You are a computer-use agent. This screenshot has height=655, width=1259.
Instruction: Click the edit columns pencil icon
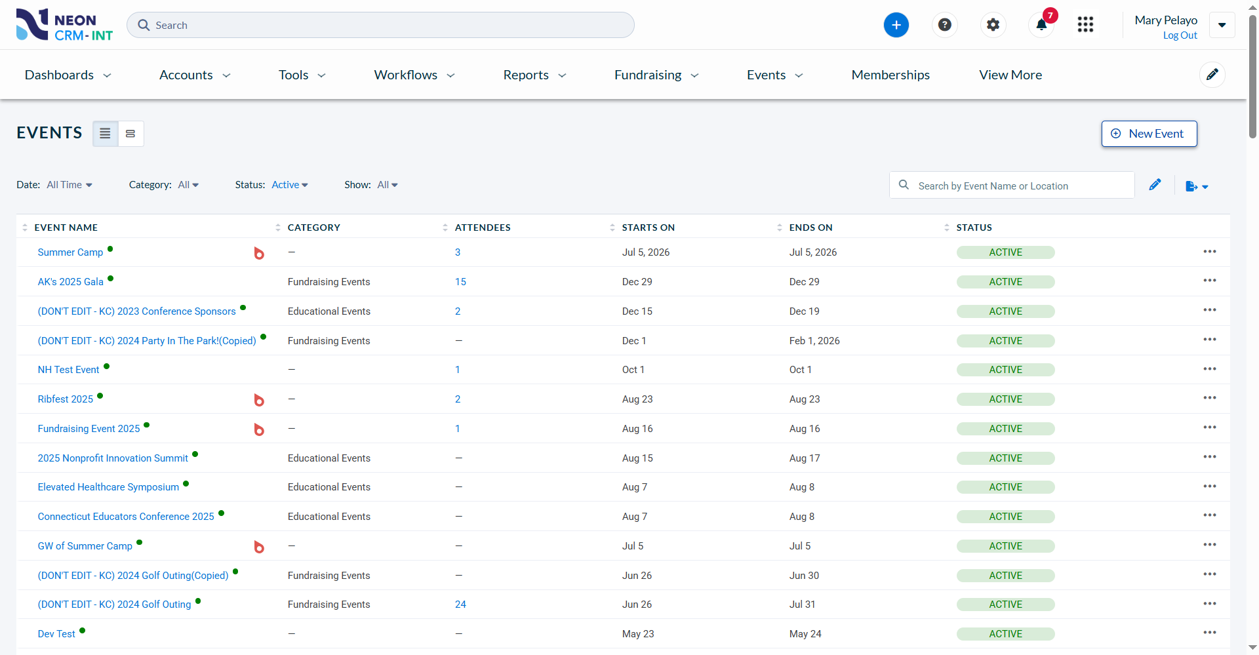pos(1155,185)
